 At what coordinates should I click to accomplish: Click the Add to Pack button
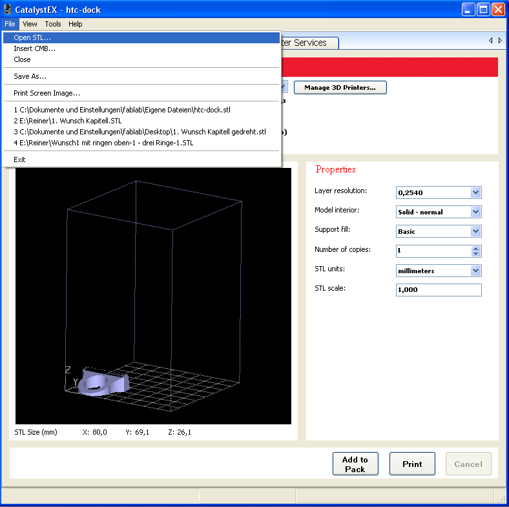355,464
